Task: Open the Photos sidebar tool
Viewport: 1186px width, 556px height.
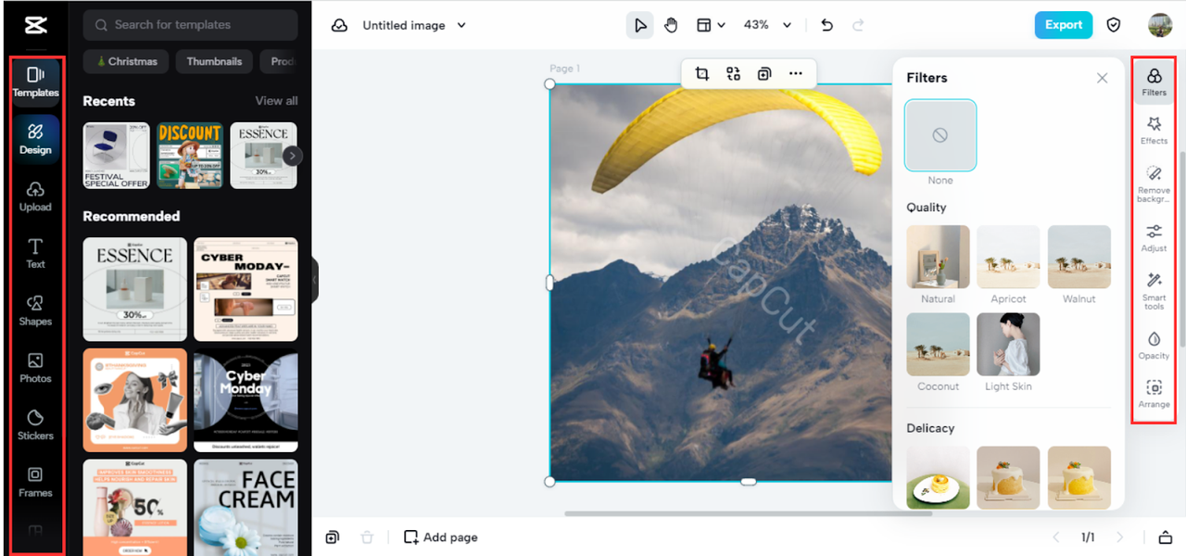Action: [35, 367]
